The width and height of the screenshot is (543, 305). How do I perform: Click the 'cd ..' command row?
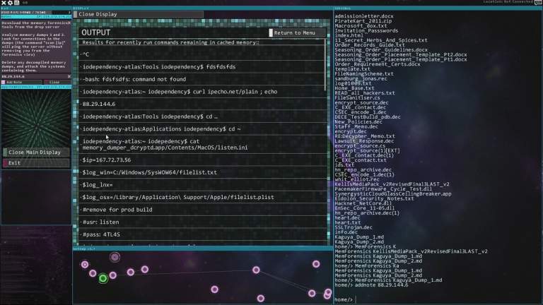pyautogui.click(x=202, y=116)
